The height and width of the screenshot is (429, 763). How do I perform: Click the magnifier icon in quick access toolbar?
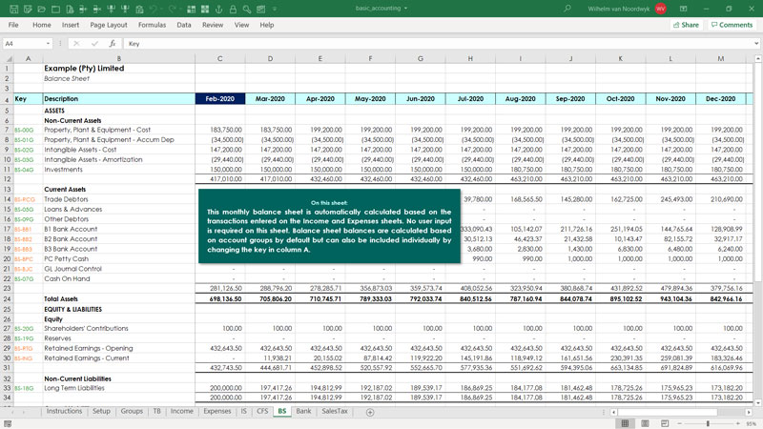pos(247,9)
